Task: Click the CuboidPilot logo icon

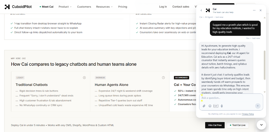Action: point(7,7)
